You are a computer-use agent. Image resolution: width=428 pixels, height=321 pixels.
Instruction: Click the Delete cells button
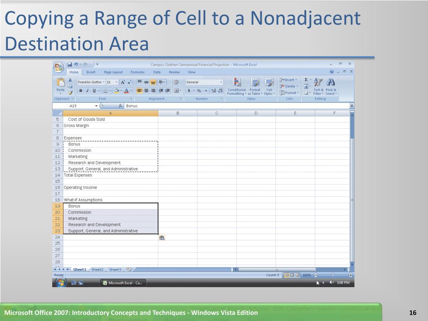[288, 86]
